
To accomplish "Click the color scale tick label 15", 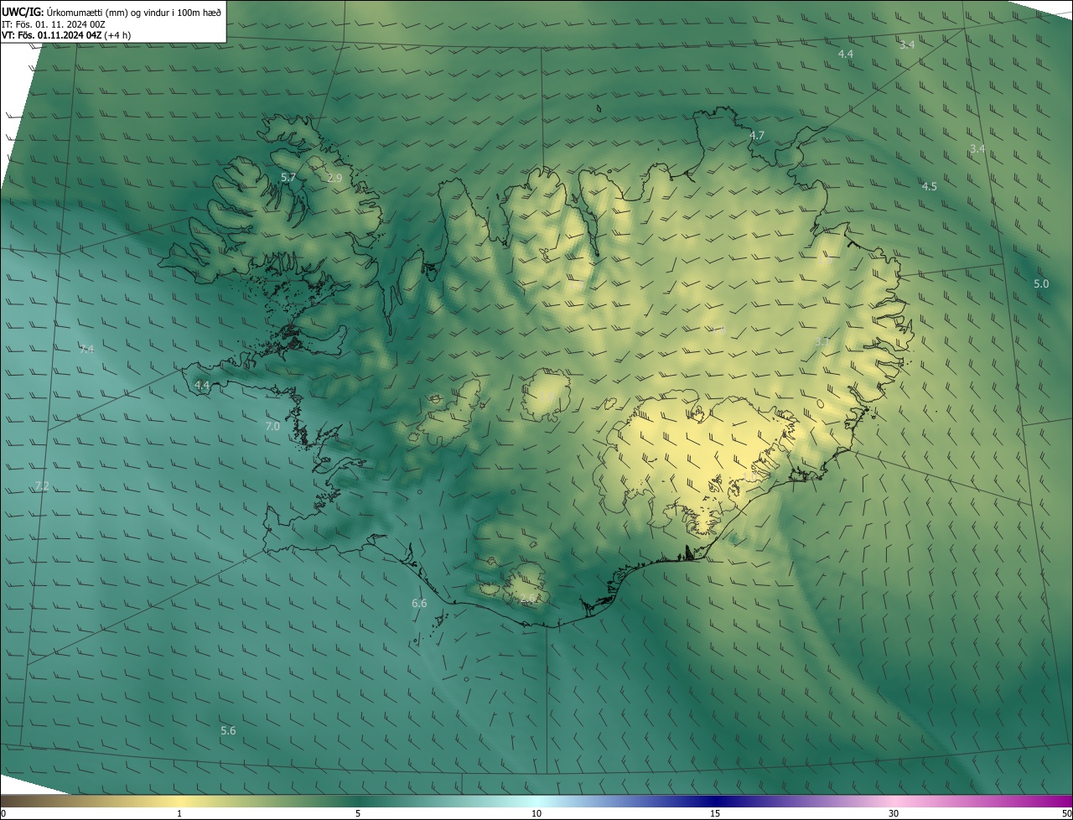I will 715,813.
